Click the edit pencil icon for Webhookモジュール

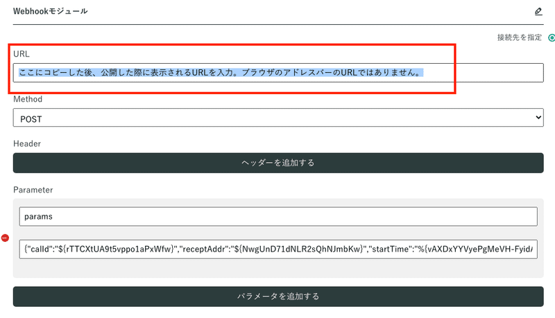click(538, 12)
